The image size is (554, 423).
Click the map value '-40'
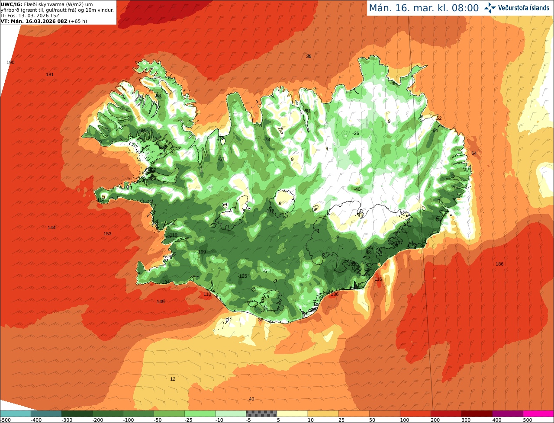pos(357,189)
